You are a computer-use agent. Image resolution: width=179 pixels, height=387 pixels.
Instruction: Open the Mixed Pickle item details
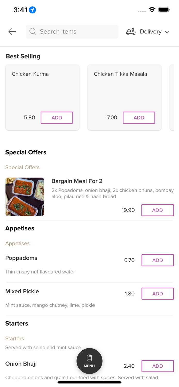tap(22, 291)
